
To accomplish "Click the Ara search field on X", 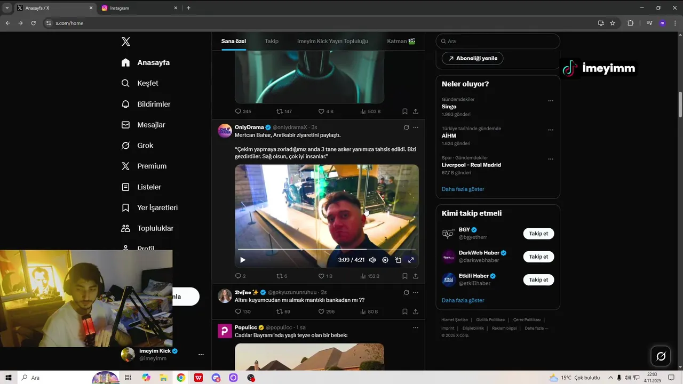I will [498, 41].
